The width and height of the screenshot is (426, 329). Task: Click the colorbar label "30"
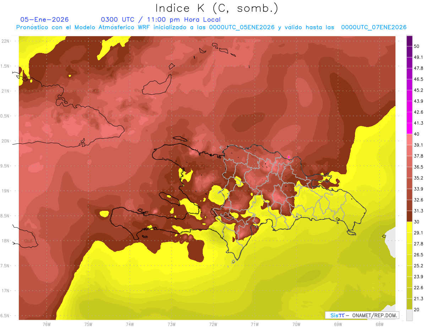tap(417, 222)
